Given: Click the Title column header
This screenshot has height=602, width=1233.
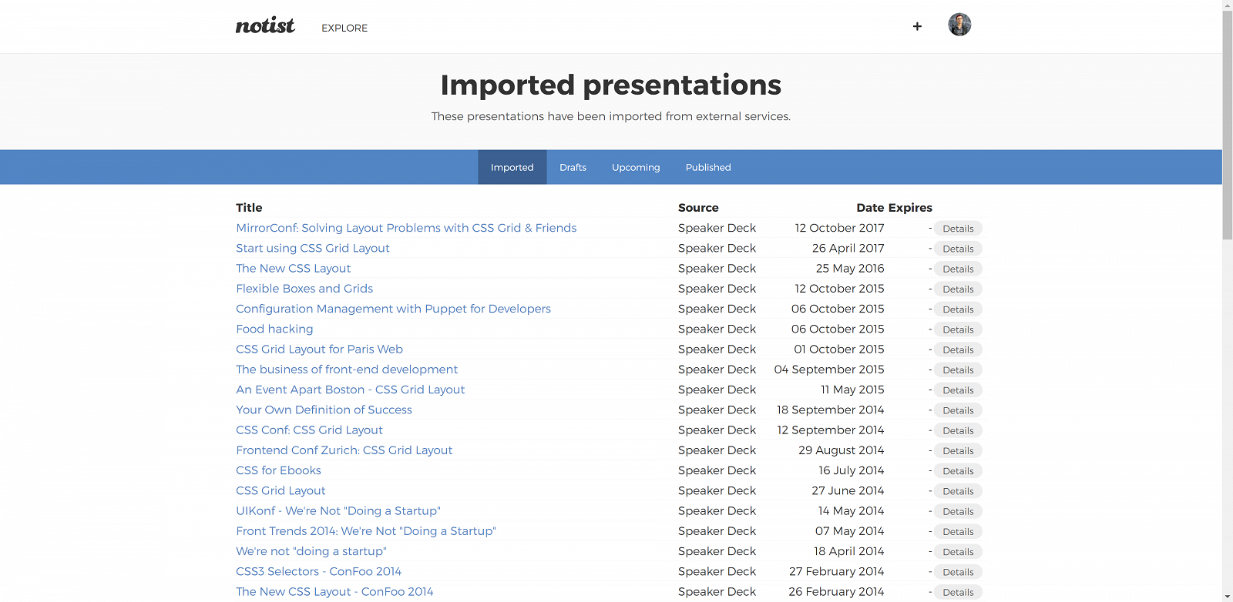Looking at the screenshot, I should click(x=249, y=208).
